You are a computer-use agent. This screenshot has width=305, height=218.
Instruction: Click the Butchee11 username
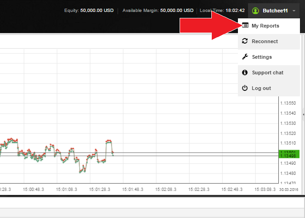click(275, 11)
